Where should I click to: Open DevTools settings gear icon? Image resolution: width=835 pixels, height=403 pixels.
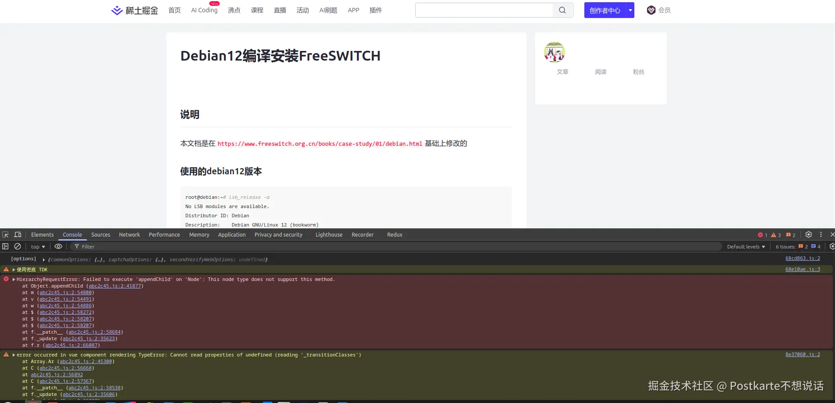coord(808,235)
